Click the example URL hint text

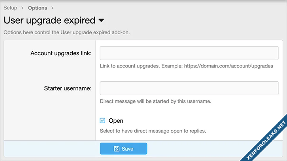pos(186,66)
